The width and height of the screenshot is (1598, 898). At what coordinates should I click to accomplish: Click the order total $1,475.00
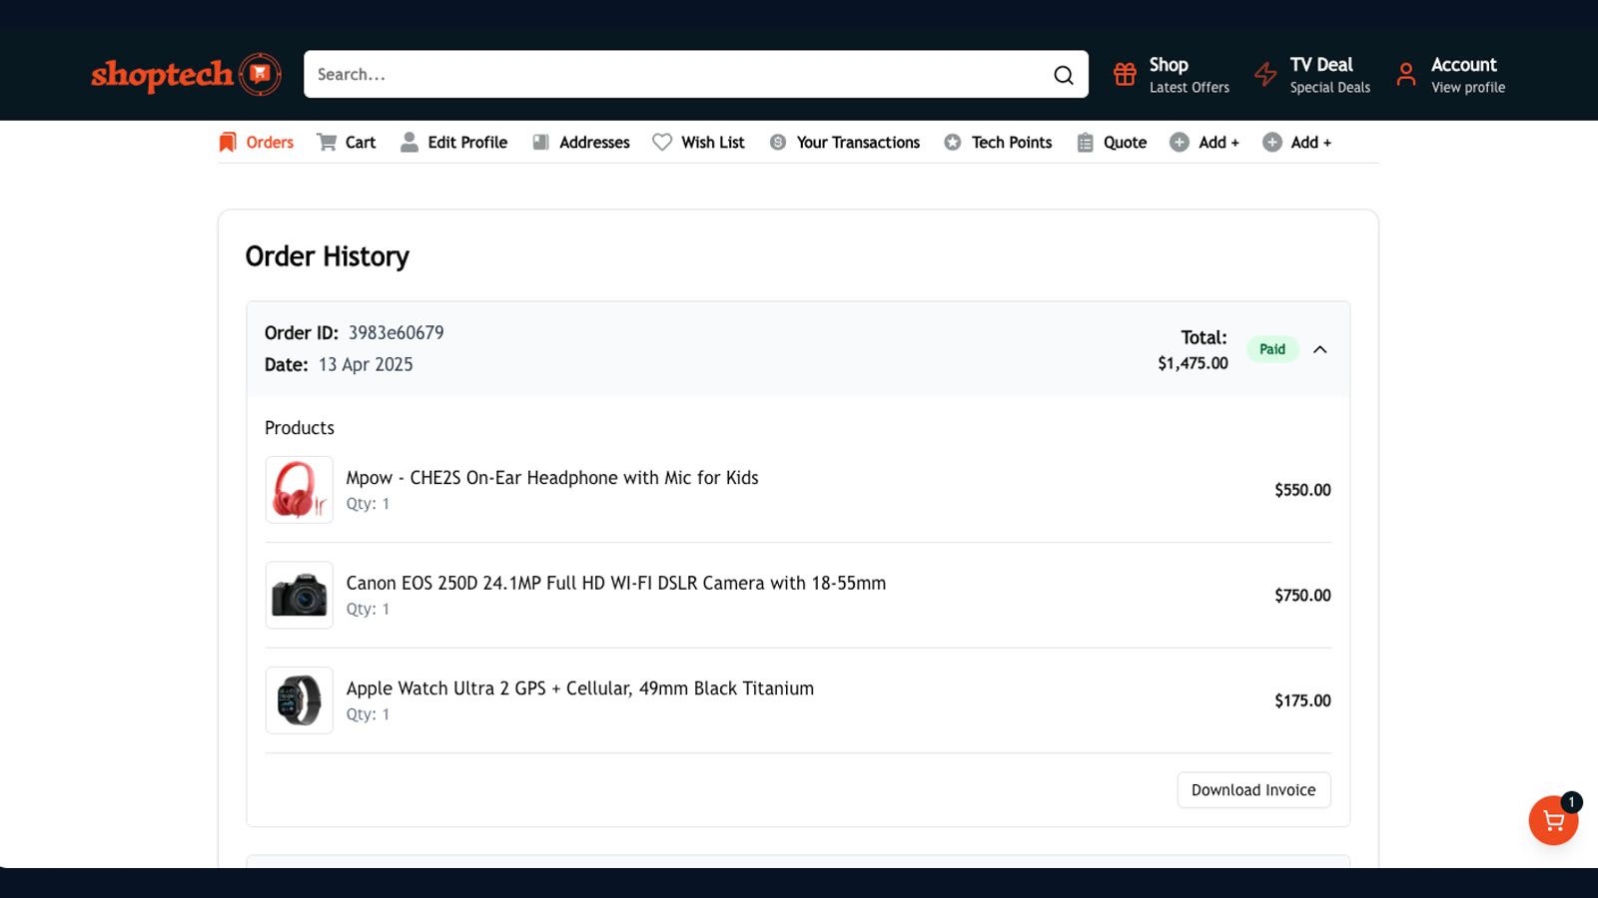click(1194, 363)
